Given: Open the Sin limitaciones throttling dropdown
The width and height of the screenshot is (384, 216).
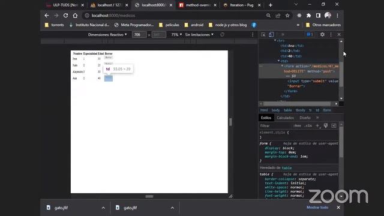Looking at the screenshot, I should [x=199, y=35].
